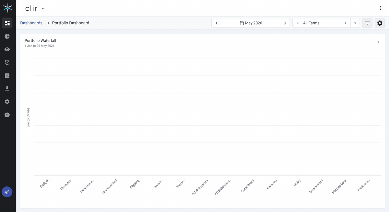Open the settings gear in left sidebar
The image size is (389, 212).
(7, 102)
